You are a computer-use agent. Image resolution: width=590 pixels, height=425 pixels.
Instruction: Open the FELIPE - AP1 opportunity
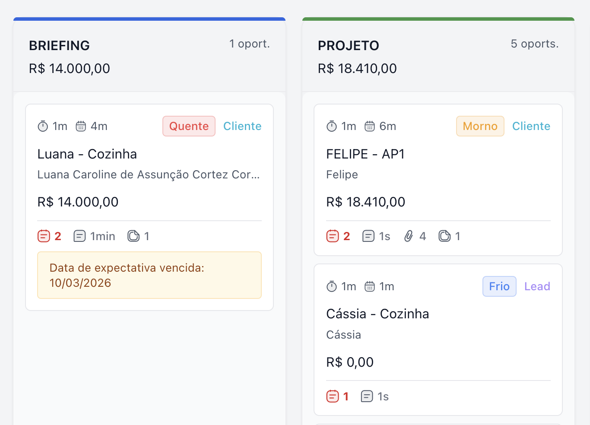coord(365,154)
